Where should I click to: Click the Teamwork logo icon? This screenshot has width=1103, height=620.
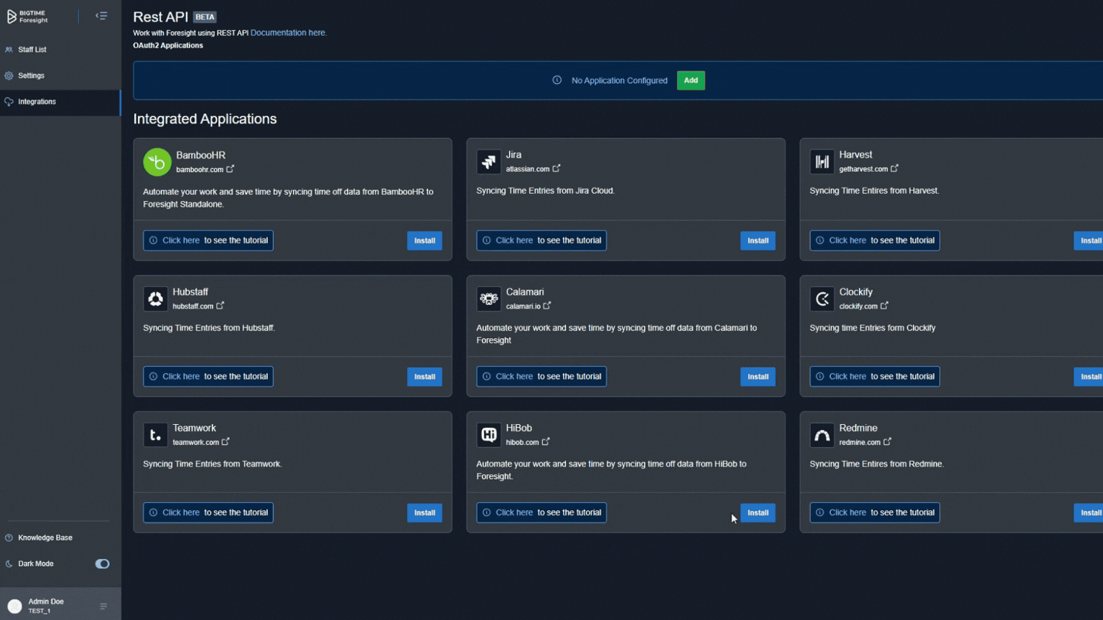point(155,435)
